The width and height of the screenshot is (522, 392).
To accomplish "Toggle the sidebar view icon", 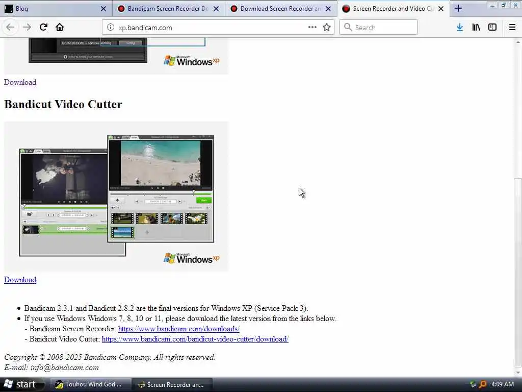I will pyautogui.click(x=492, y=28).
